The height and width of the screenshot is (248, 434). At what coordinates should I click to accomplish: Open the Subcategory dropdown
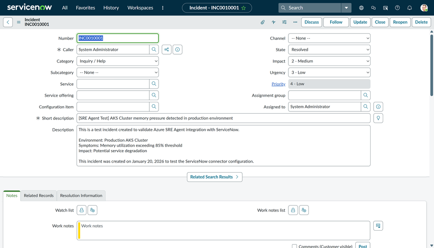coord(118,72)
